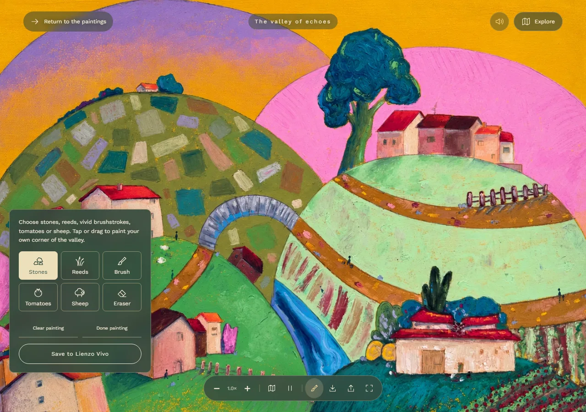The width and height of the screenshot is (586, 412).
Task: Zoom in with the plus button
Action: [248, 388]
